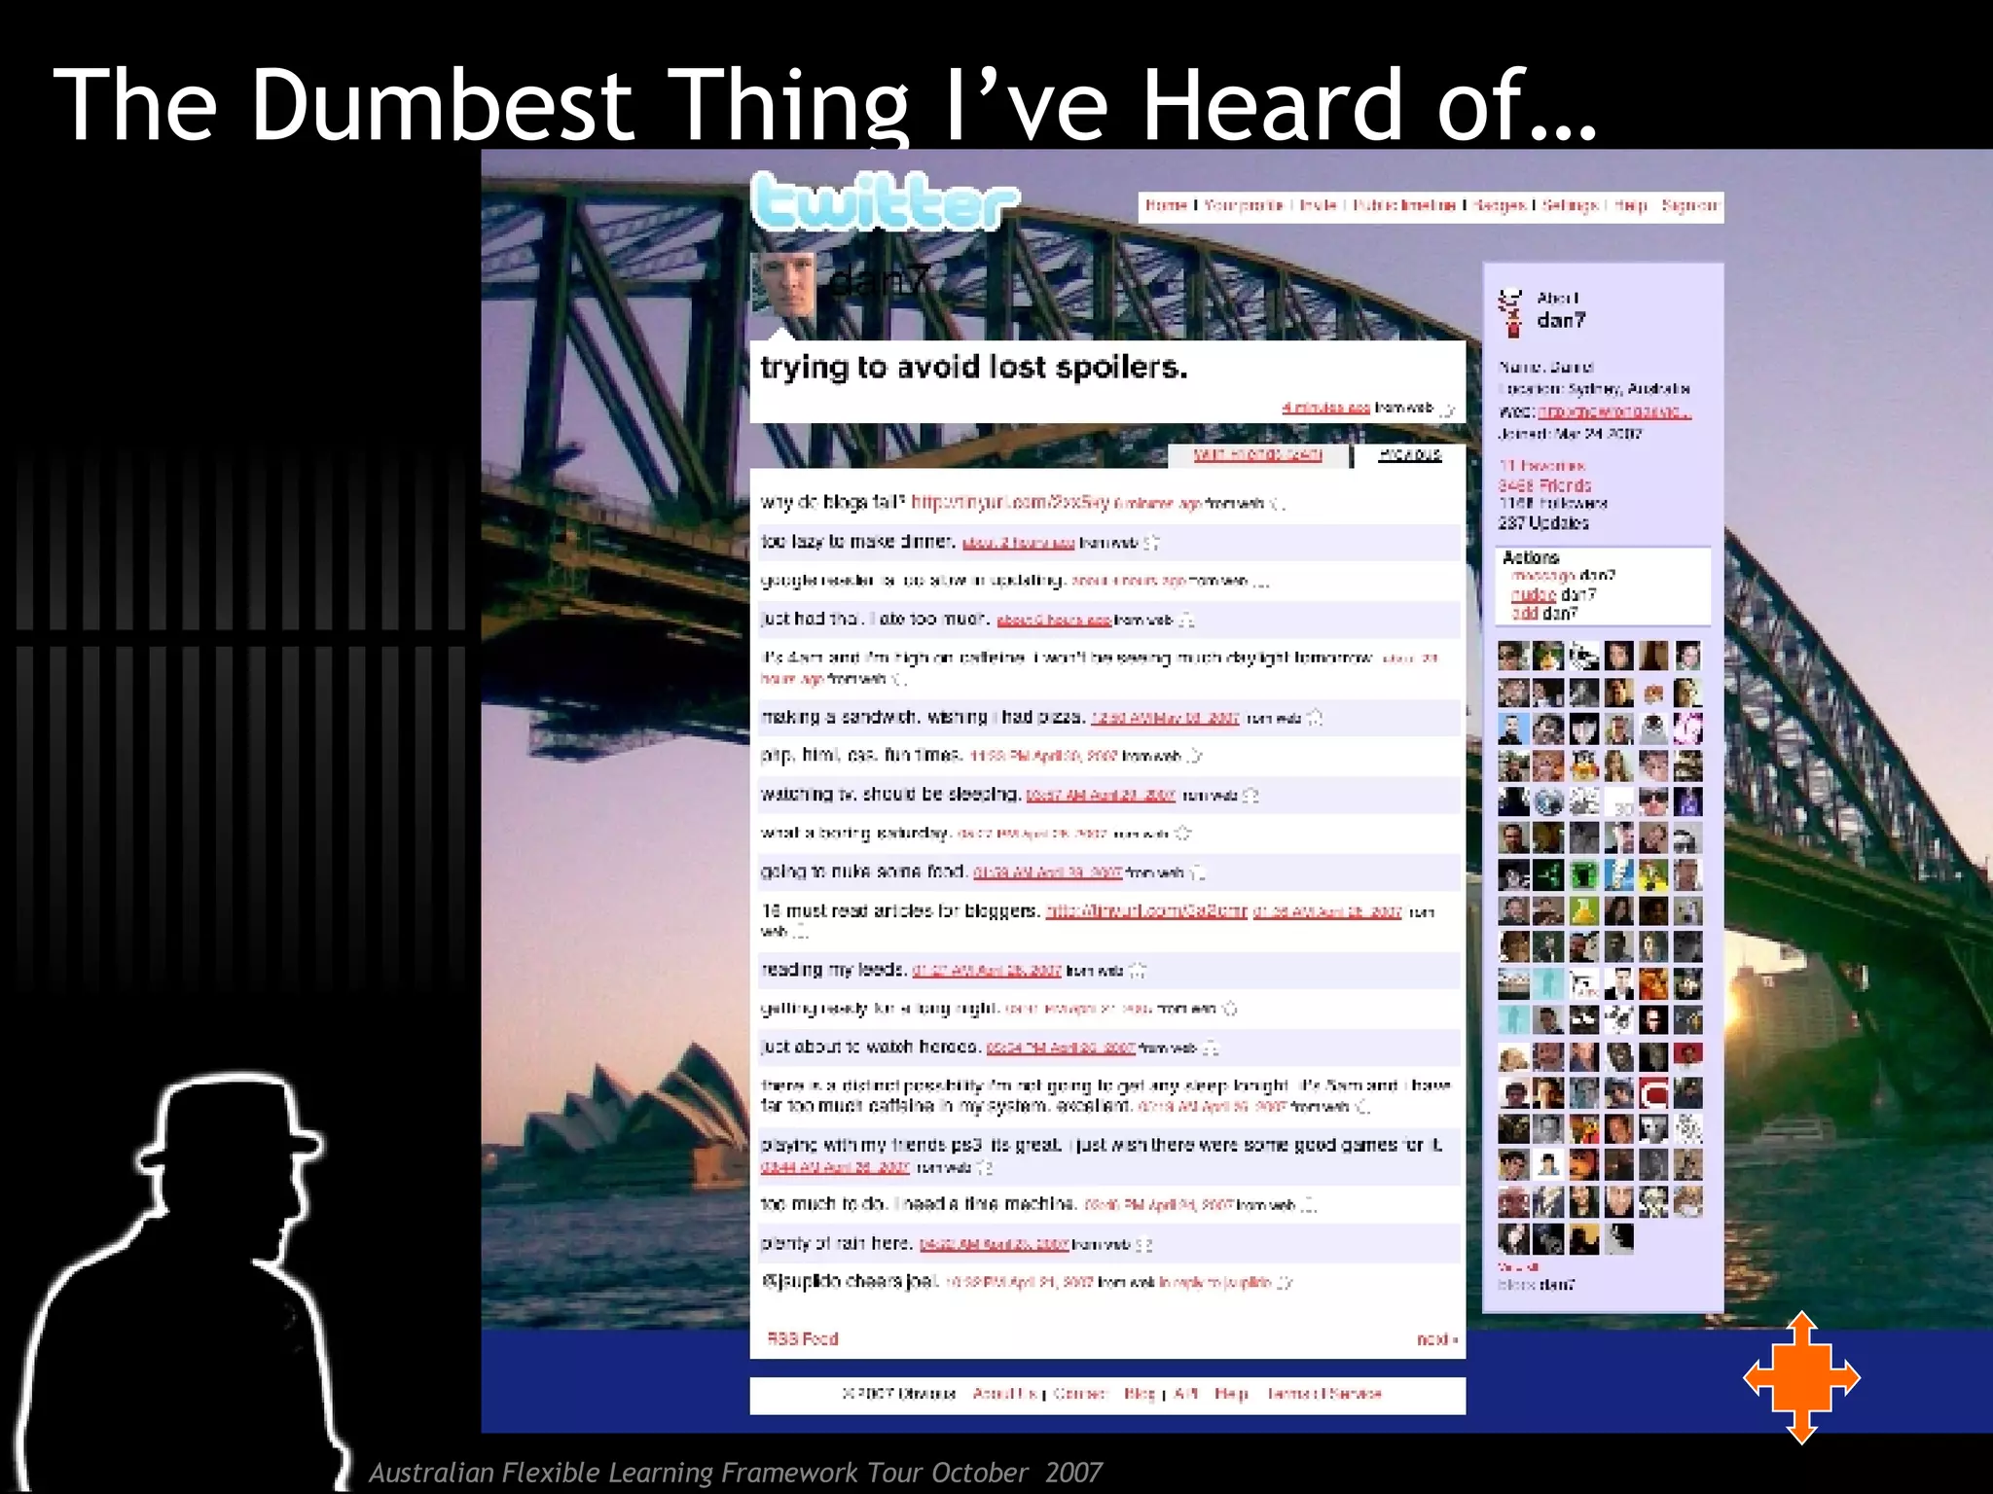Open Badges in top navigation

point(1499,205)
